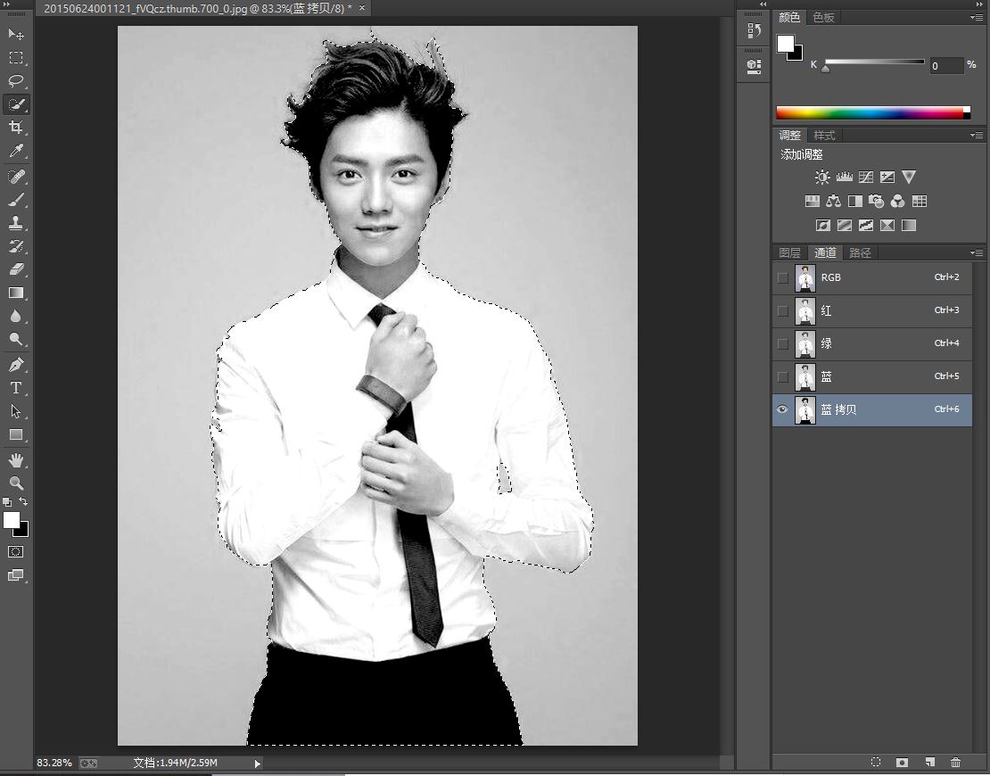The height and width of the screenshot is (776, 990).
Task: Create a new channel
Action: 929,763
